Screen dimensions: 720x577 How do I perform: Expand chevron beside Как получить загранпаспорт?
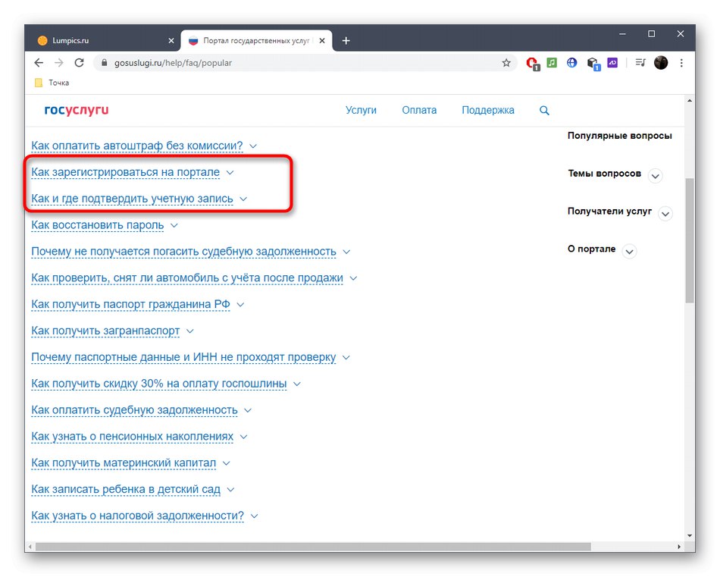click(190, 331)
